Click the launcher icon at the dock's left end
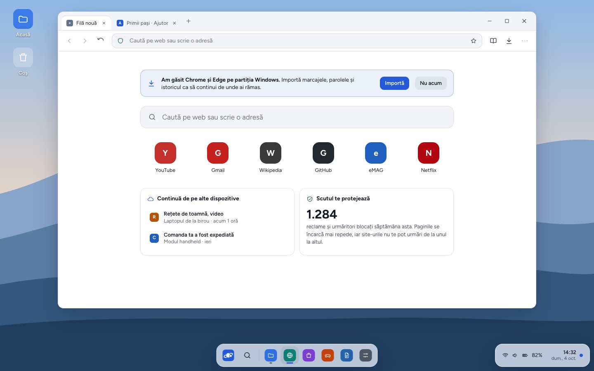Image resolution: width=594 pixels, height=371 pixels. pos(229,355)
